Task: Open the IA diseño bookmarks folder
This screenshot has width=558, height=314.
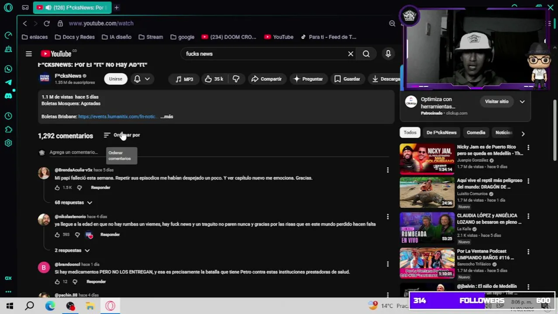Action: point(117,37)
